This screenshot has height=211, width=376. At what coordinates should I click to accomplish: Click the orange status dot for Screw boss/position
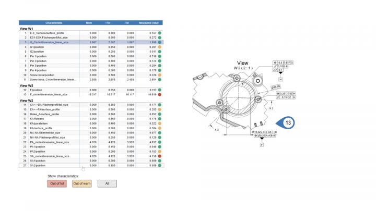[x=160, y=75]
